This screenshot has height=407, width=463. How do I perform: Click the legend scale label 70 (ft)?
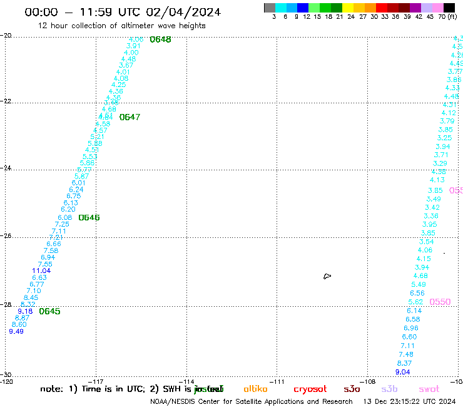pos(447,16)
